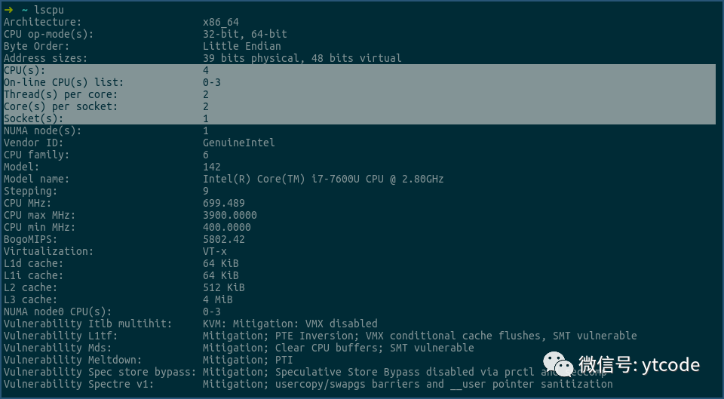Click the CPU max MHz value 3900.0000

pos(229,215)
